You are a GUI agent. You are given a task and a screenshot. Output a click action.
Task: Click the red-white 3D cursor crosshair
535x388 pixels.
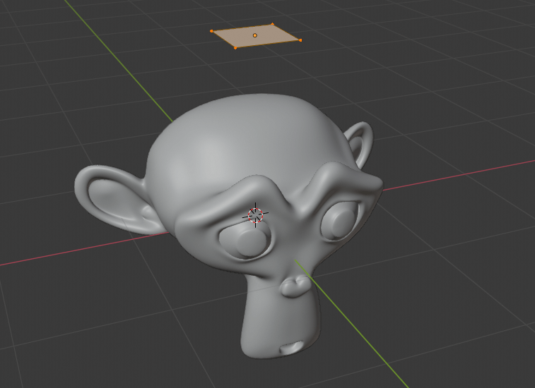tap(256, 215)
